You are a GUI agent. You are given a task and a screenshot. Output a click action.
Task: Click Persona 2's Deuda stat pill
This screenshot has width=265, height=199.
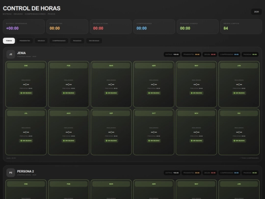click(x=210, y=173)
